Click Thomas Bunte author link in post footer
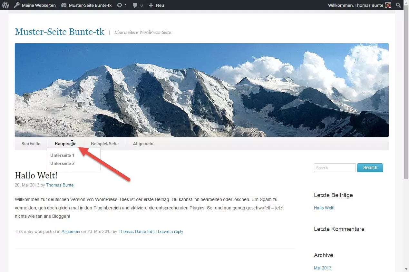 [132, 231]
